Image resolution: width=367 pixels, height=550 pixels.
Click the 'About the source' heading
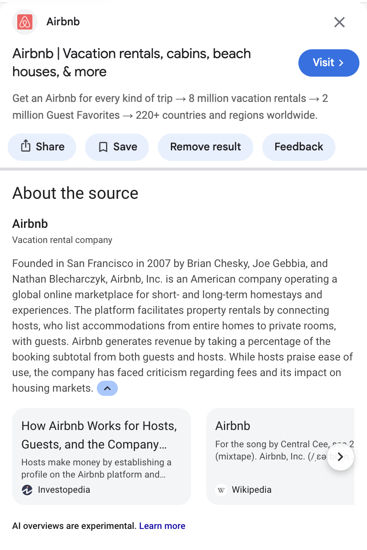coord(75,193)
